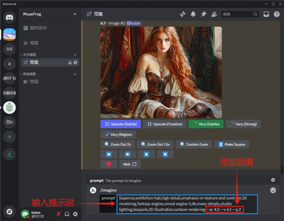Pan image left with arrow button
This screenshot has width=284, height=221.
[109, 154]
